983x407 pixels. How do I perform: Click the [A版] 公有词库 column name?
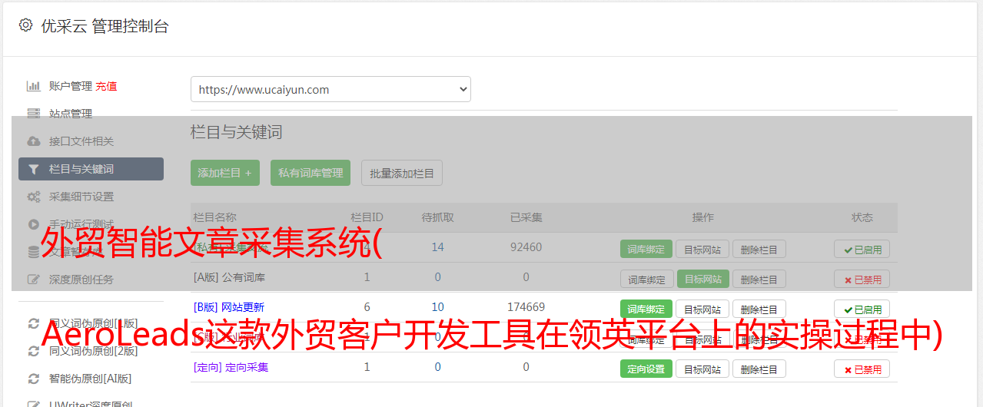pos(229,277)
